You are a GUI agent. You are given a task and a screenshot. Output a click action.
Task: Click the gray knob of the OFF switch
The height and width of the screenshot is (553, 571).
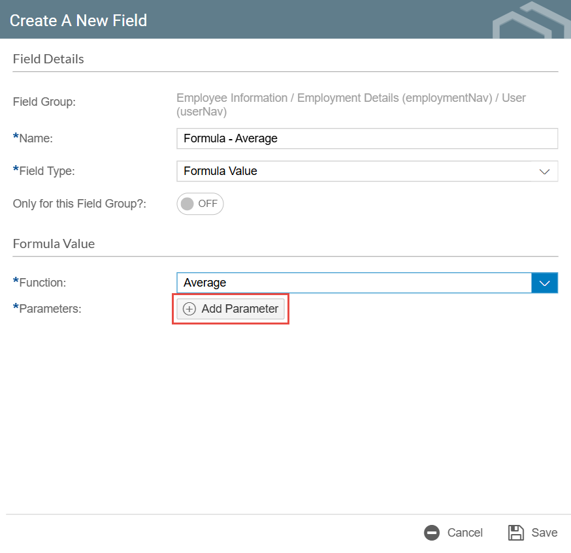pyautogui.click(x=188, y=204)
